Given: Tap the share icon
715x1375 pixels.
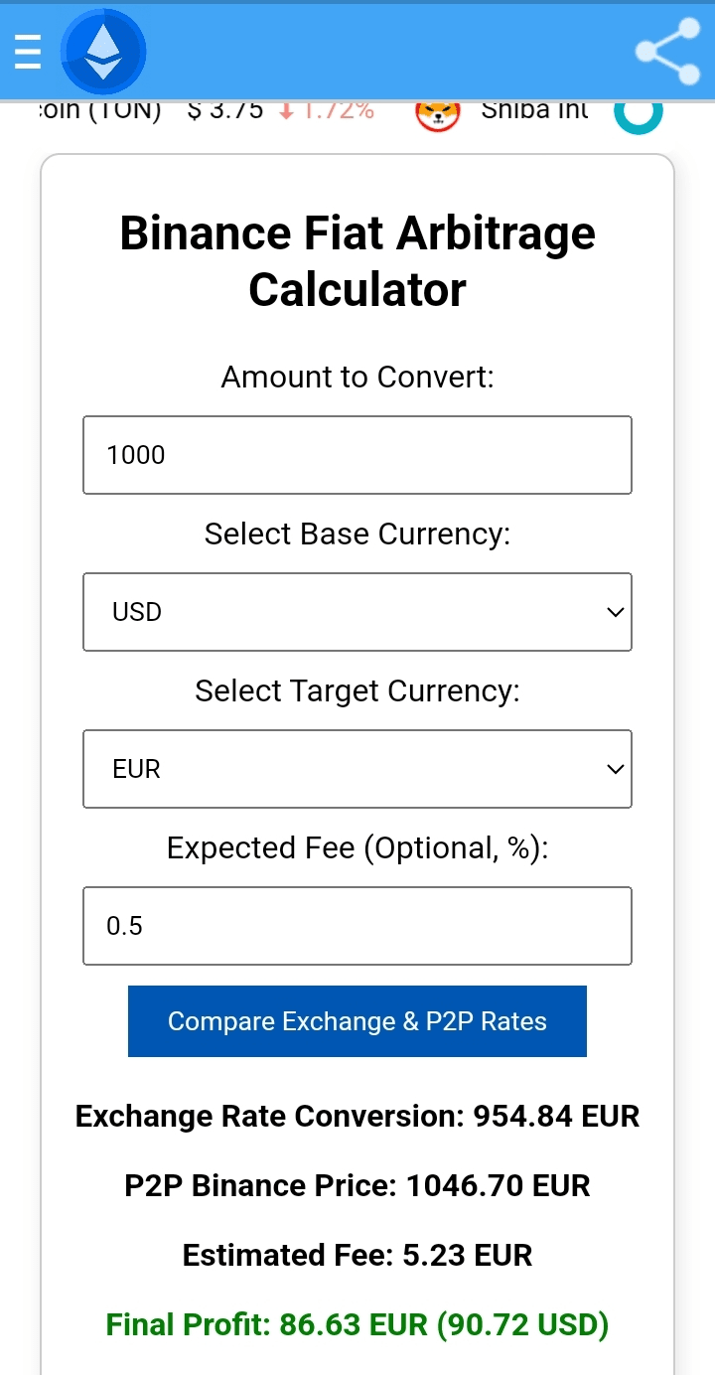Looking at the screenshot, I should pyautogui.click(x=667, y=51).
